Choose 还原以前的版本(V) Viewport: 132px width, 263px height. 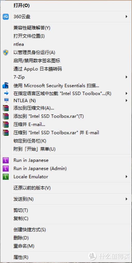point(32,188)
